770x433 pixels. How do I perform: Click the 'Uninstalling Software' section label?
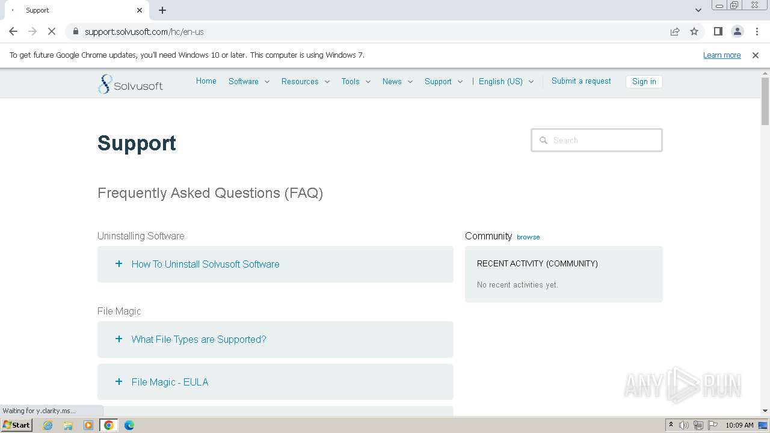click(141, 236)
